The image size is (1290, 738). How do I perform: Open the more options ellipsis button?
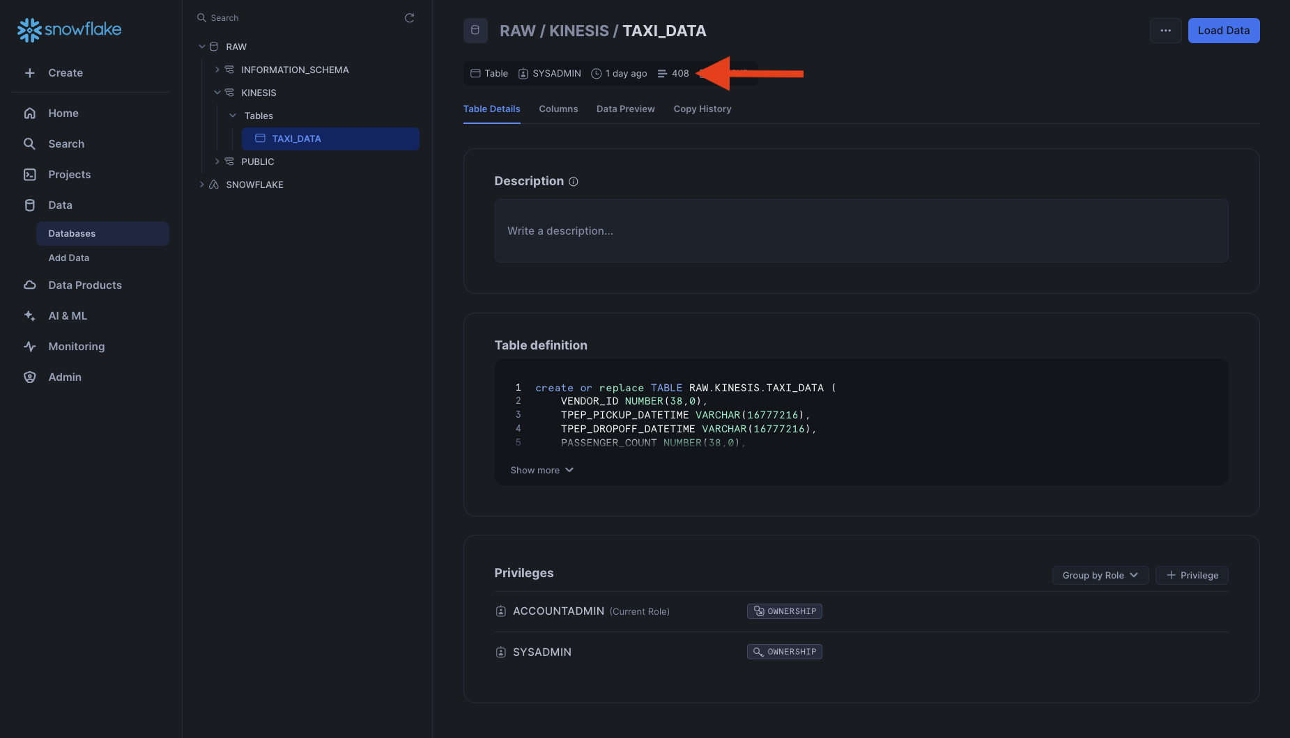point(1165,31)
